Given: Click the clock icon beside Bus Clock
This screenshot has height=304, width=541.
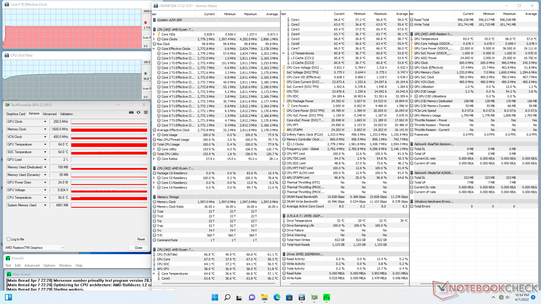Looking at the screenshot, I should pos(154,44).
